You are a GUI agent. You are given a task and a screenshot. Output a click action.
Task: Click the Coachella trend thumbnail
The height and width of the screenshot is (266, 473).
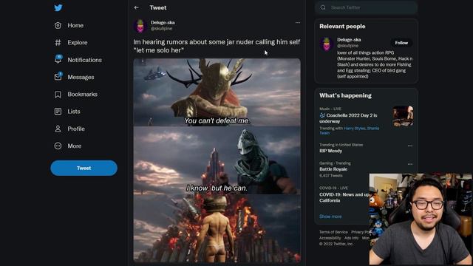click(x=403, y=116)
